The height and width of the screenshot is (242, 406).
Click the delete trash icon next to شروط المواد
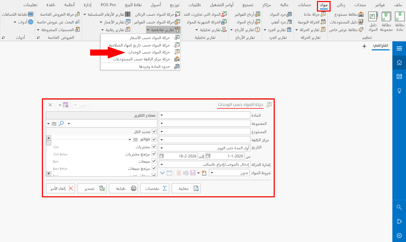pyautogui.click(x=179, y=173)
